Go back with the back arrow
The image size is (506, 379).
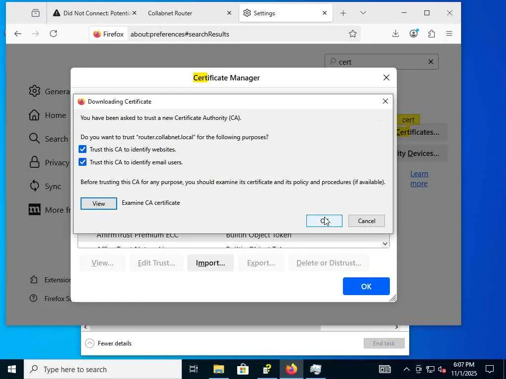pyautogui.click(x=18, y=34)
